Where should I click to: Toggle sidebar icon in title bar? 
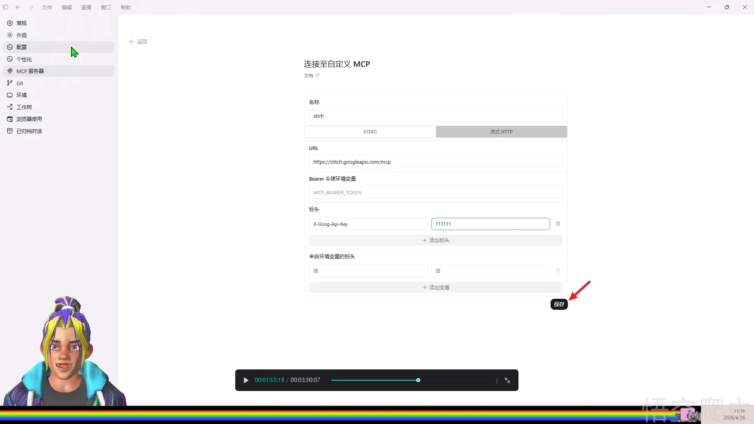(x=5, y=7)
